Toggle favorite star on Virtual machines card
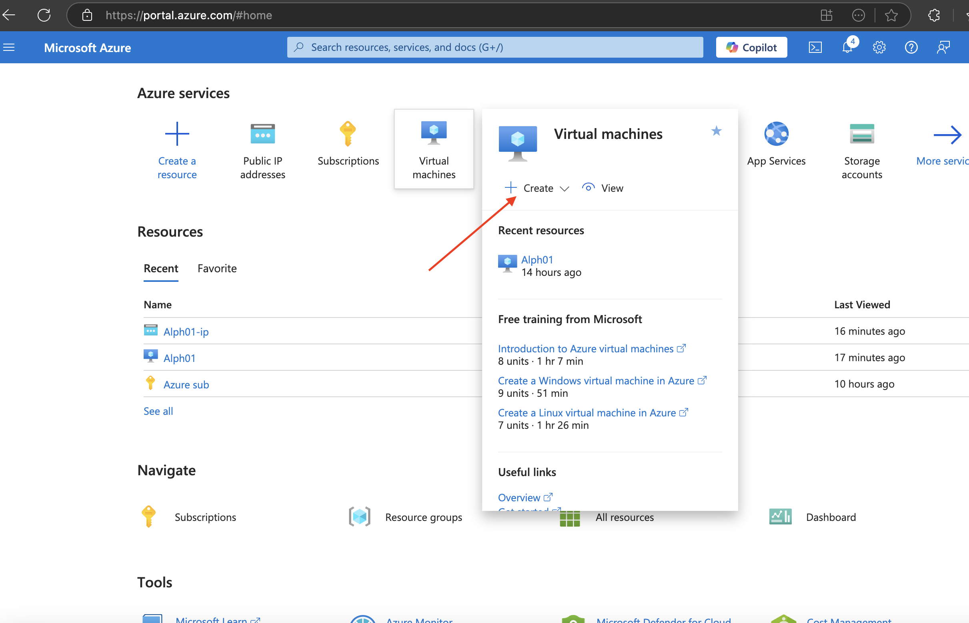The image size is (969, 623). tap(716, 131)
